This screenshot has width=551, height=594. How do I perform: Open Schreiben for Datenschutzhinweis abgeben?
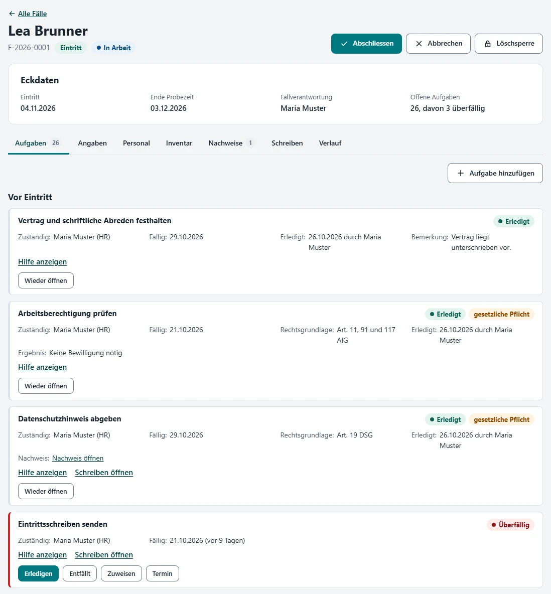(104, 473)
